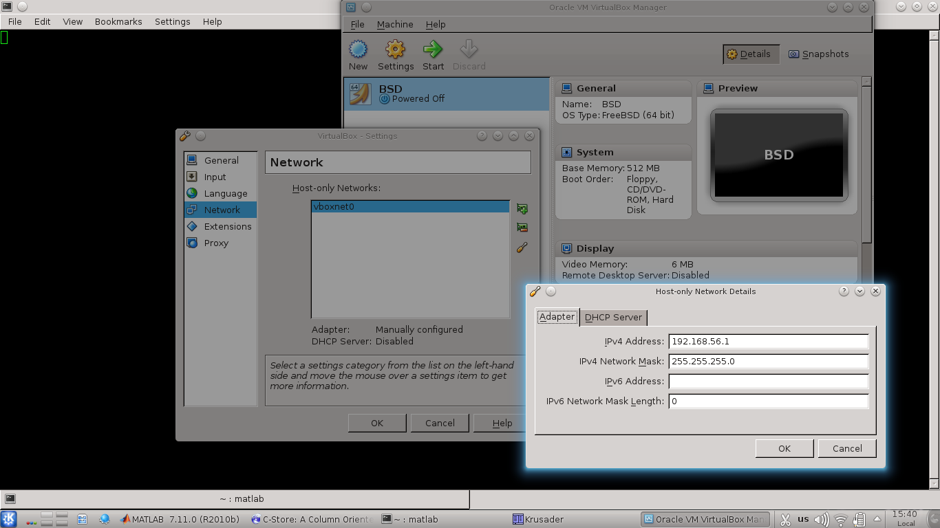Open KDE application launcher
The image size is (940, 528).
(x=9, y=519)
